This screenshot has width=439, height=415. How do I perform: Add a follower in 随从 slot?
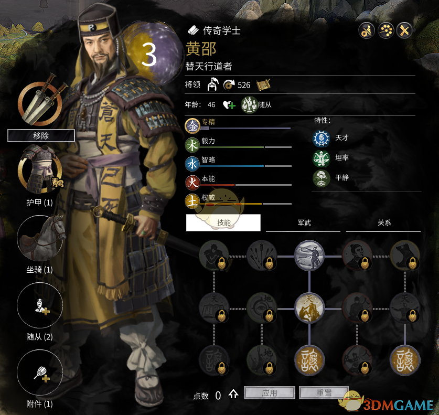[x=40, y=305]
